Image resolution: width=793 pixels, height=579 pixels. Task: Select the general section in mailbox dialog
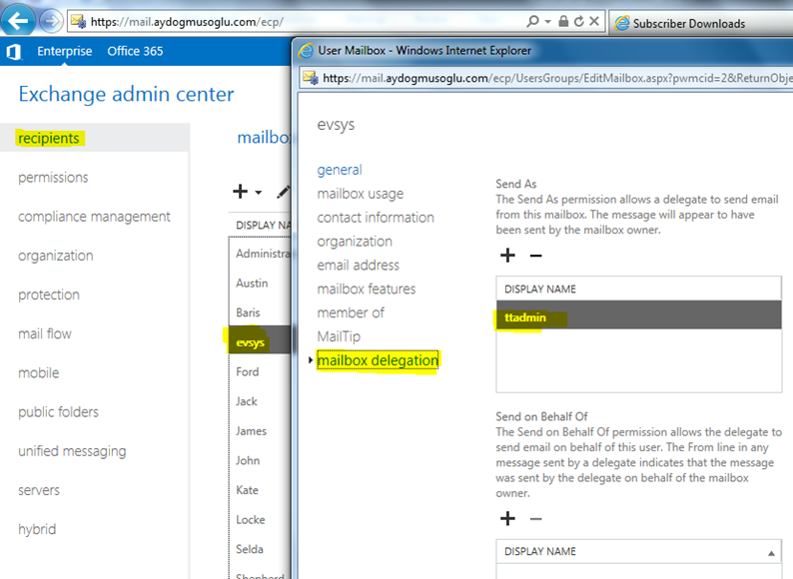coord(340,170)
